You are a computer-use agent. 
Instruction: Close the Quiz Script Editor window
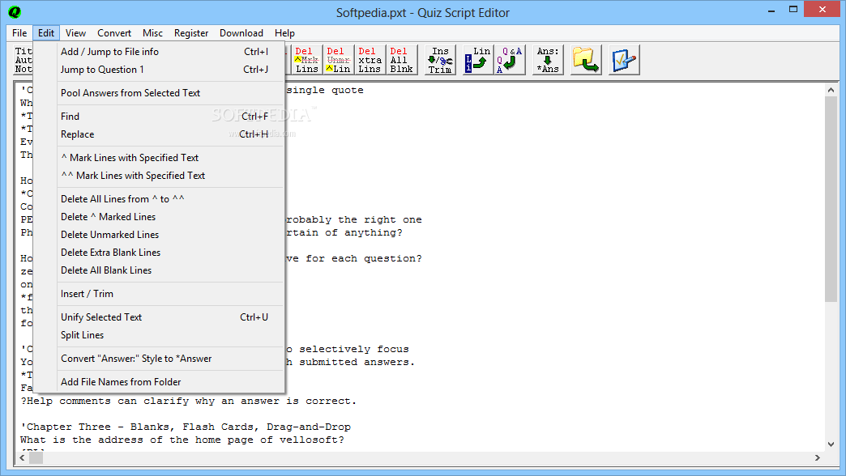[x=822, y=9]
